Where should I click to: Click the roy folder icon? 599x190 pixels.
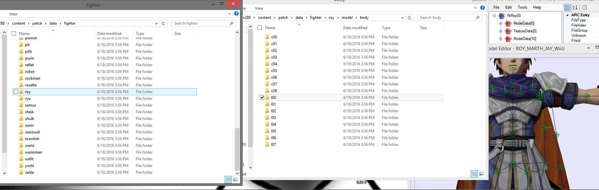click(21, 92)
